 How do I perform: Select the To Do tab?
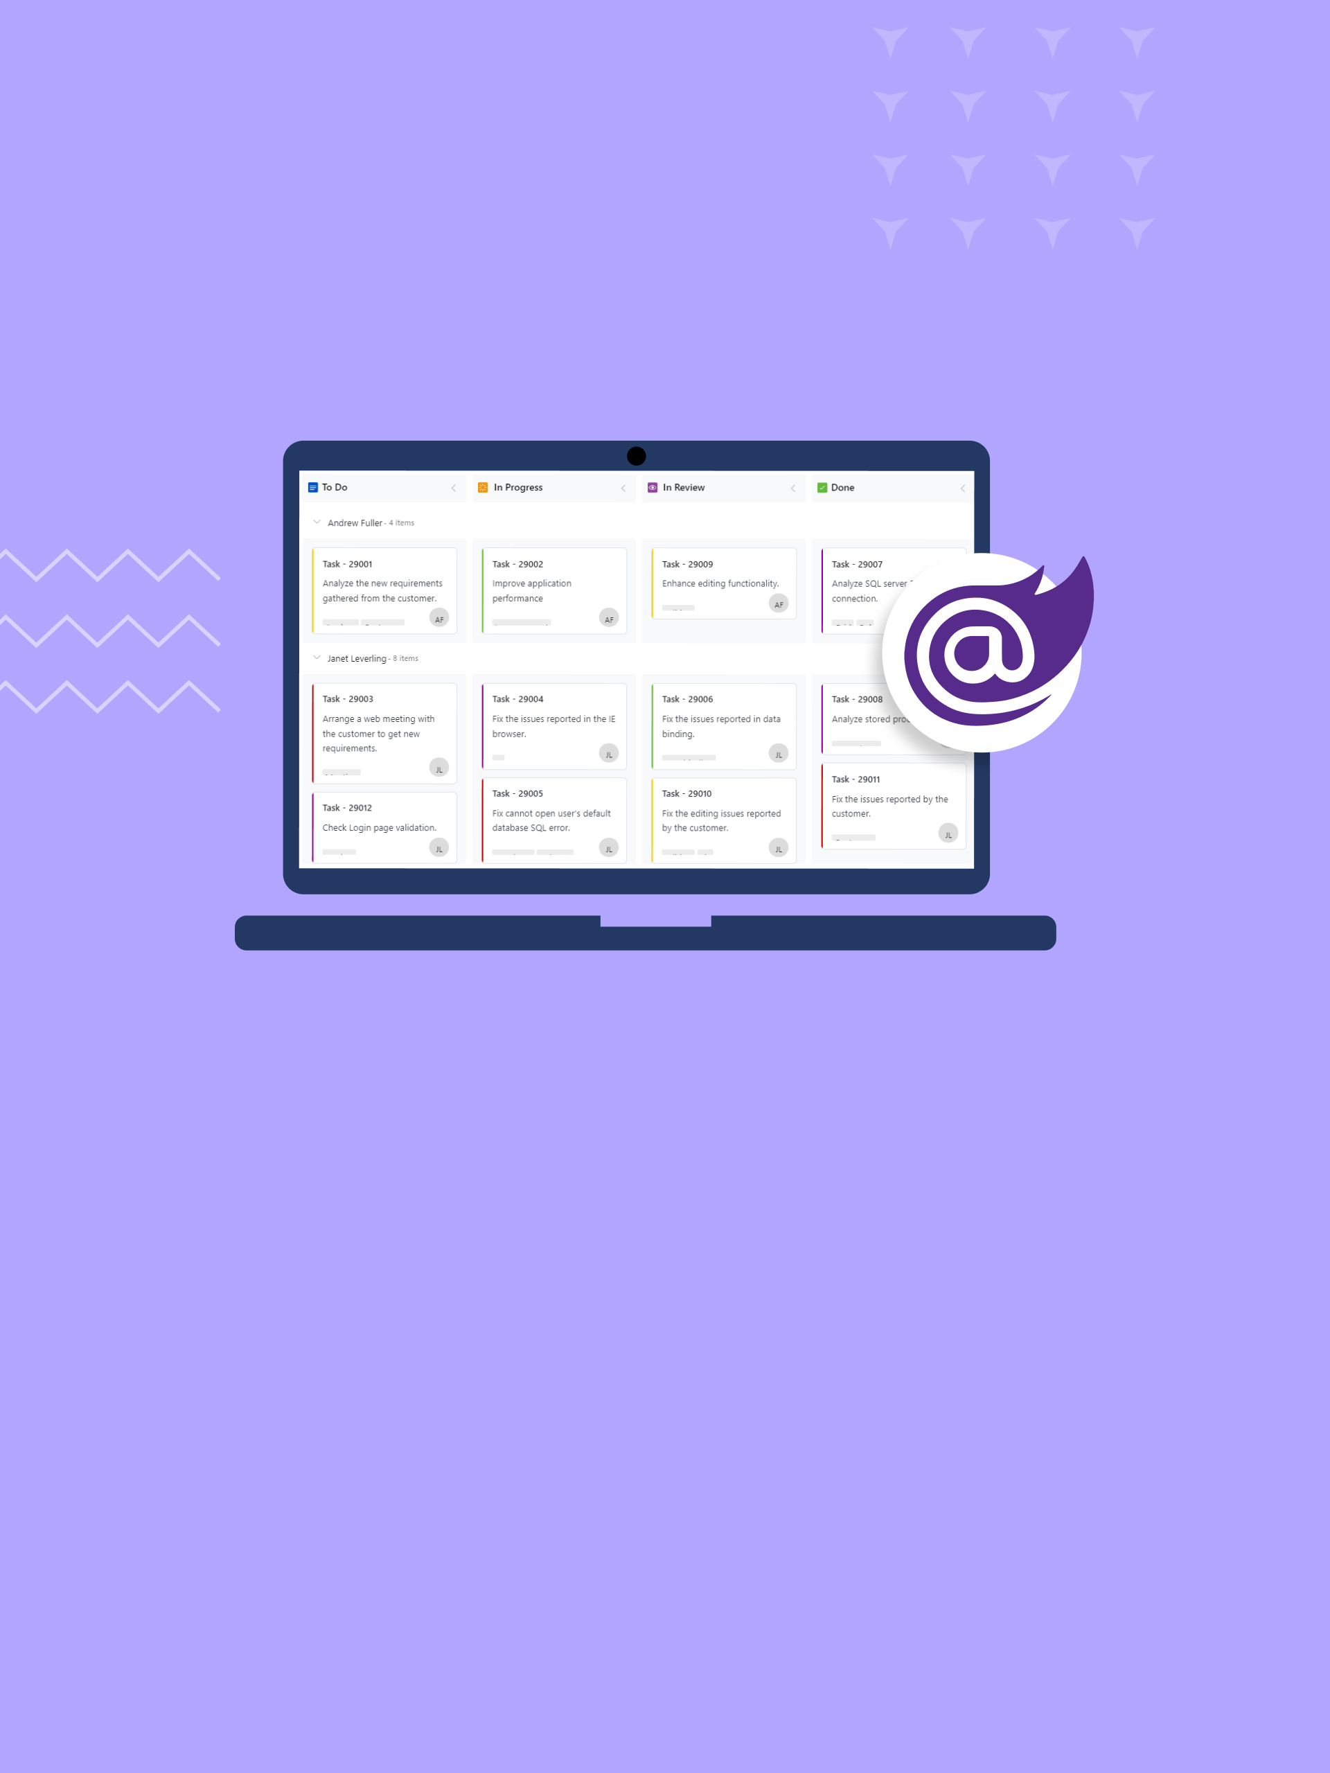(341, 486)
